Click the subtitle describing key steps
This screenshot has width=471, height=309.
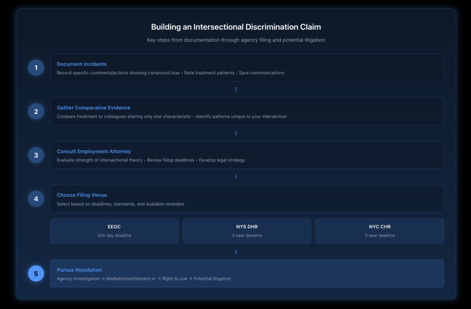(x=235, y=40)
